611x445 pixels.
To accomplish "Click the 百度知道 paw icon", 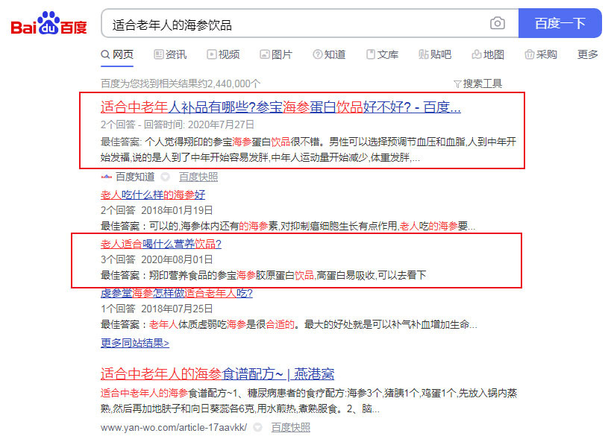I will tap(107, 177).
